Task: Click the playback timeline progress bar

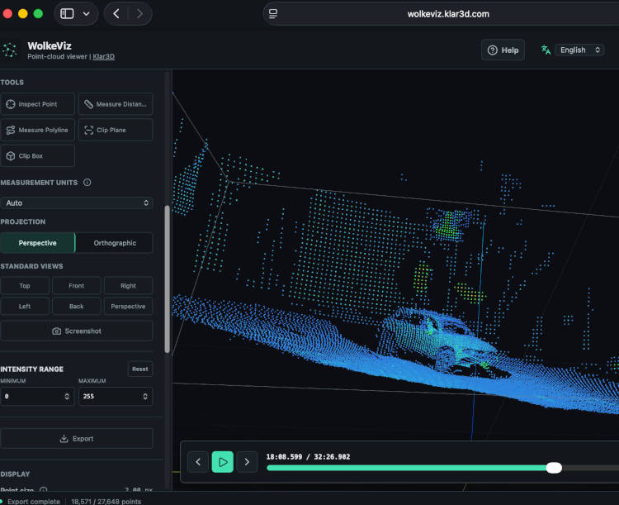Action: [442, 468]
